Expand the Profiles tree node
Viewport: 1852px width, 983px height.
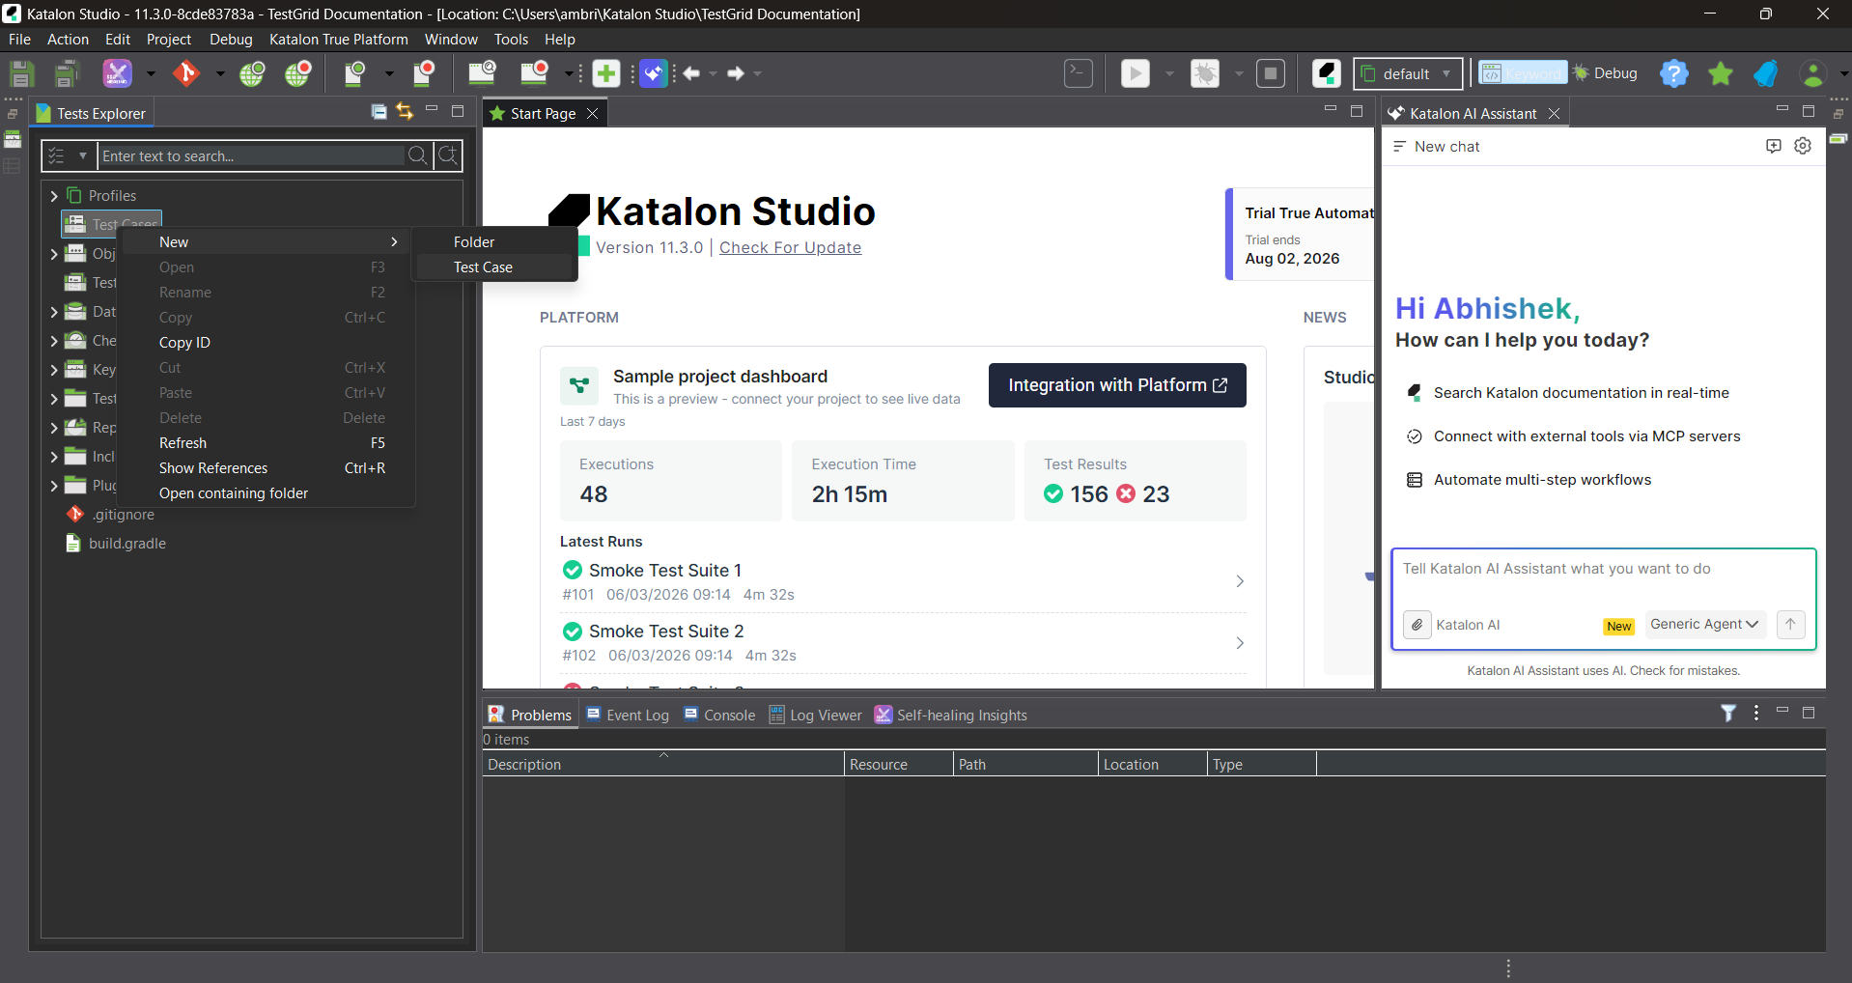click(x=54, y=196)
